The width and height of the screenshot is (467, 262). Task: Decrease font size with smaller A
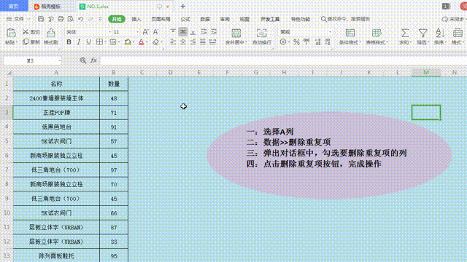click(x=155, y=32)
